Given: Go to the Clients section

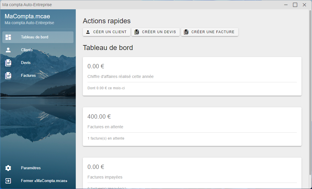Looking at the screenshot, I should pyautogui.click(x=27, y=50).
